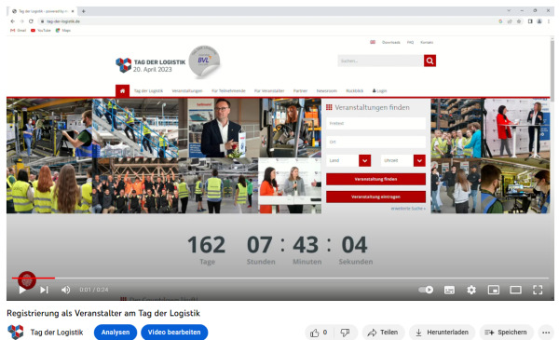Click the red home icon tab in the video
Viewport: 559px width, 340px height.
click(x=122, y=90)
